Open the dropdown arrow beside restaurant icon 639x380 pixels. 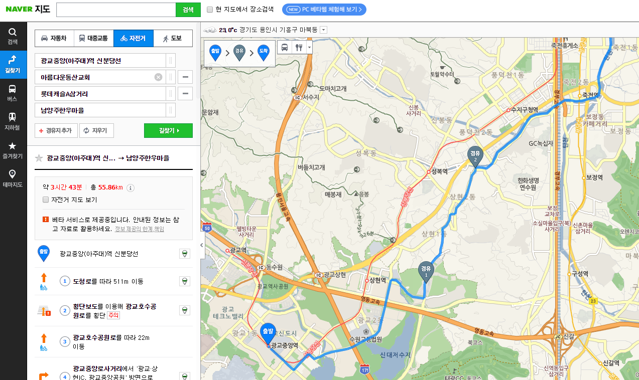(x=309, y=48)
